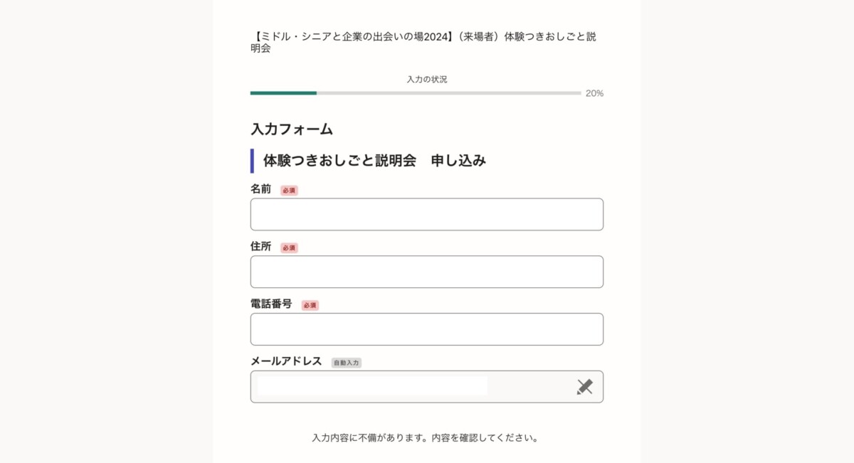
Task: Click the 名前 input field
Action: coord(426,215)
